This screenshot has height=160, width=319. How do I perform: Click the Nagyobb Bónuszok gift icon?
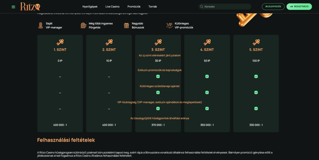pos(126,26)
